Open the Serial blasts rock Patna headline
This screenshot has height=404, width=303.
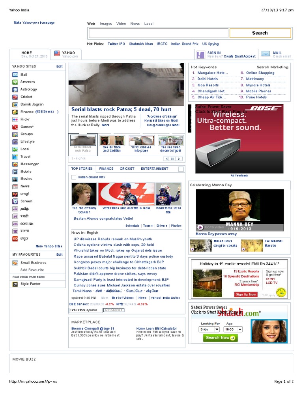[x=121, y=110]
